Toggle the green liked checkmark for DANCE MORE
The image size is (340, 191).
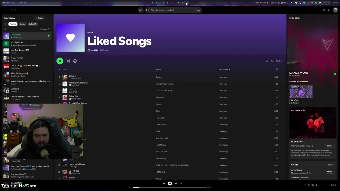(x=335, y=74)
